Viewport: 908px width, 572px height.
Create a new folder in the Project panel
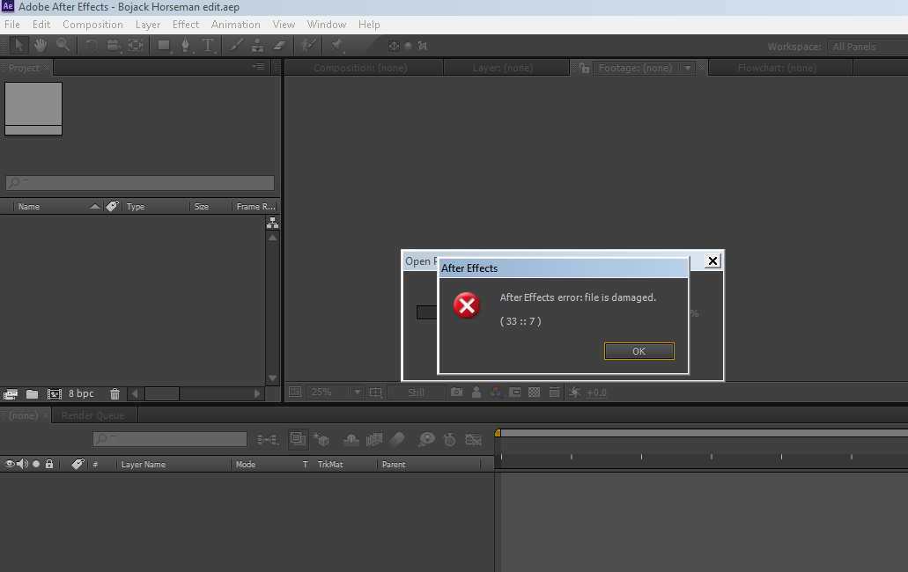coord(32,393)
